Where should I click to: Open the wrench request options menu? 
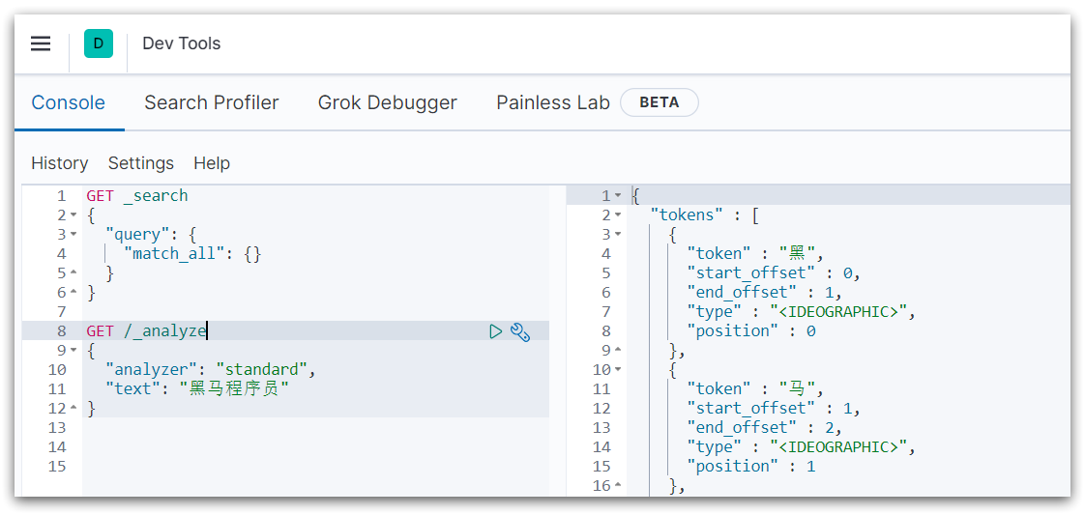click(x=520, y=331)
